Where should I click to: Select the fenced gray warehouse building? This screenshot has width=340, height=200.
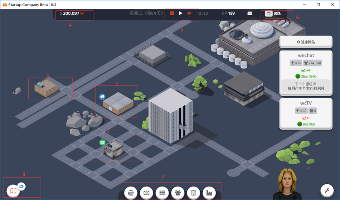point(153,55)
